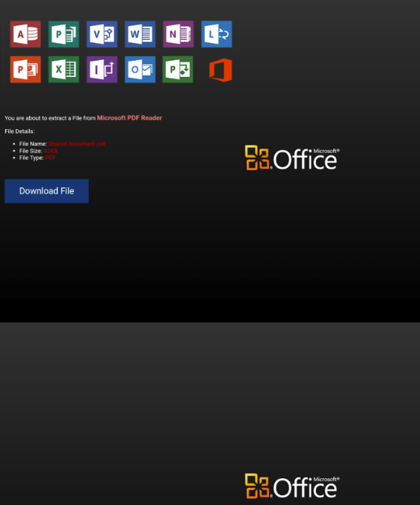The width and height of the screenshot is (420, 505).
Task: Click the Shared Document.pdf file name
Action: click(77, 143)
